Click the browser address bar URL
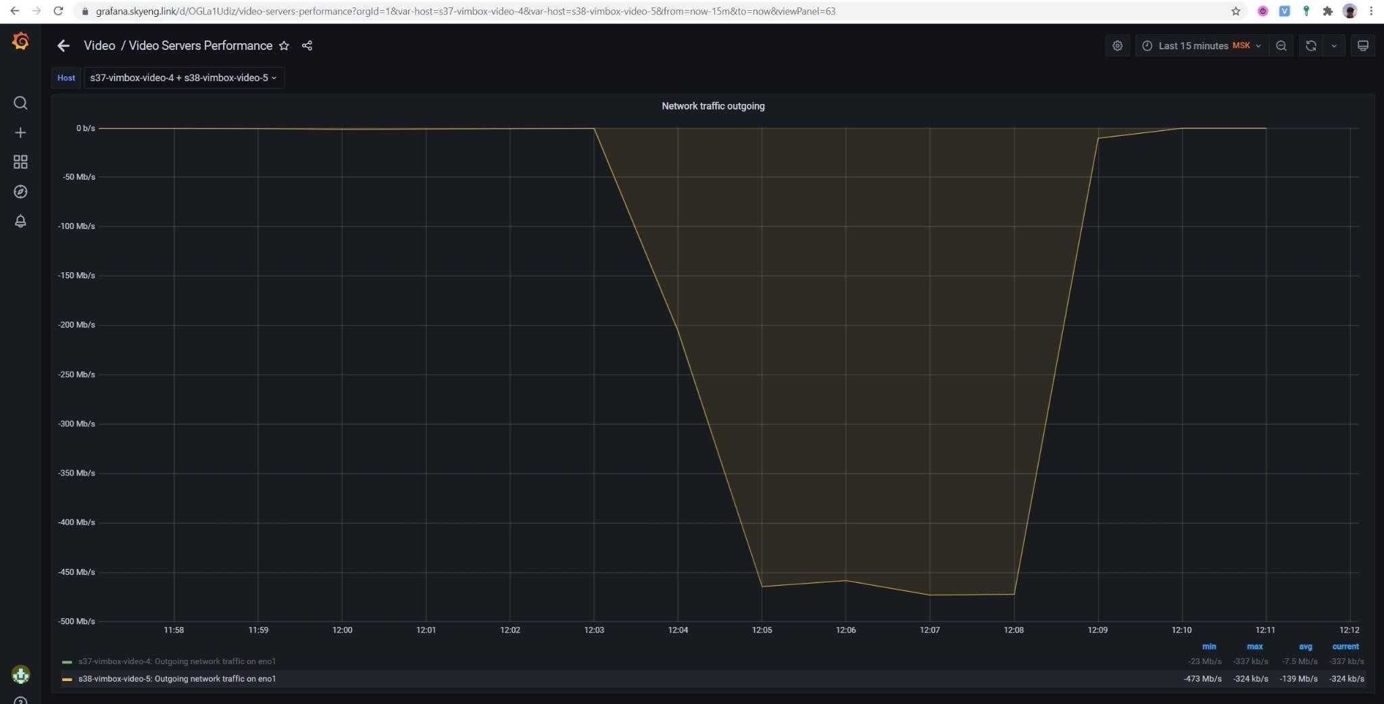This screenshot has height=704, width=1384. 466,11
